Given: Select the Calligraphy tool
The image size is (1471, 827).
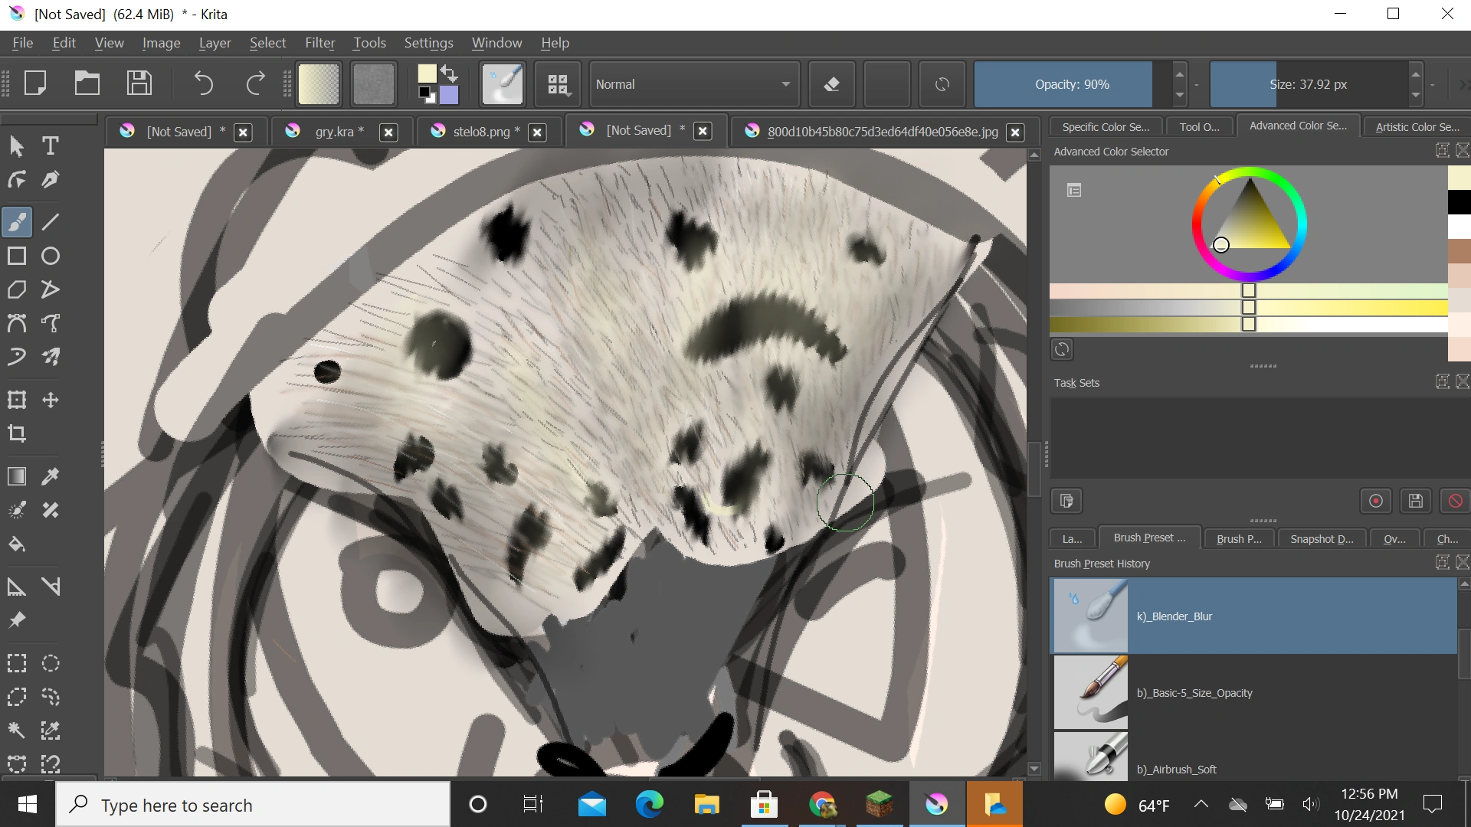Looking at the screenshot, I should (x=51, y=179).
